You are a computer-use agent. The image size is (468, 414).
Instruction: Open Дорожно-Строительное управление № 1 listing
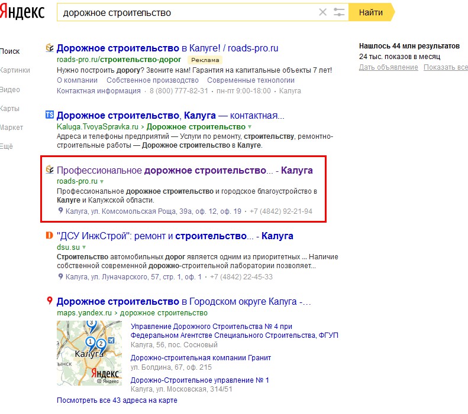click(x=199, y=380)
